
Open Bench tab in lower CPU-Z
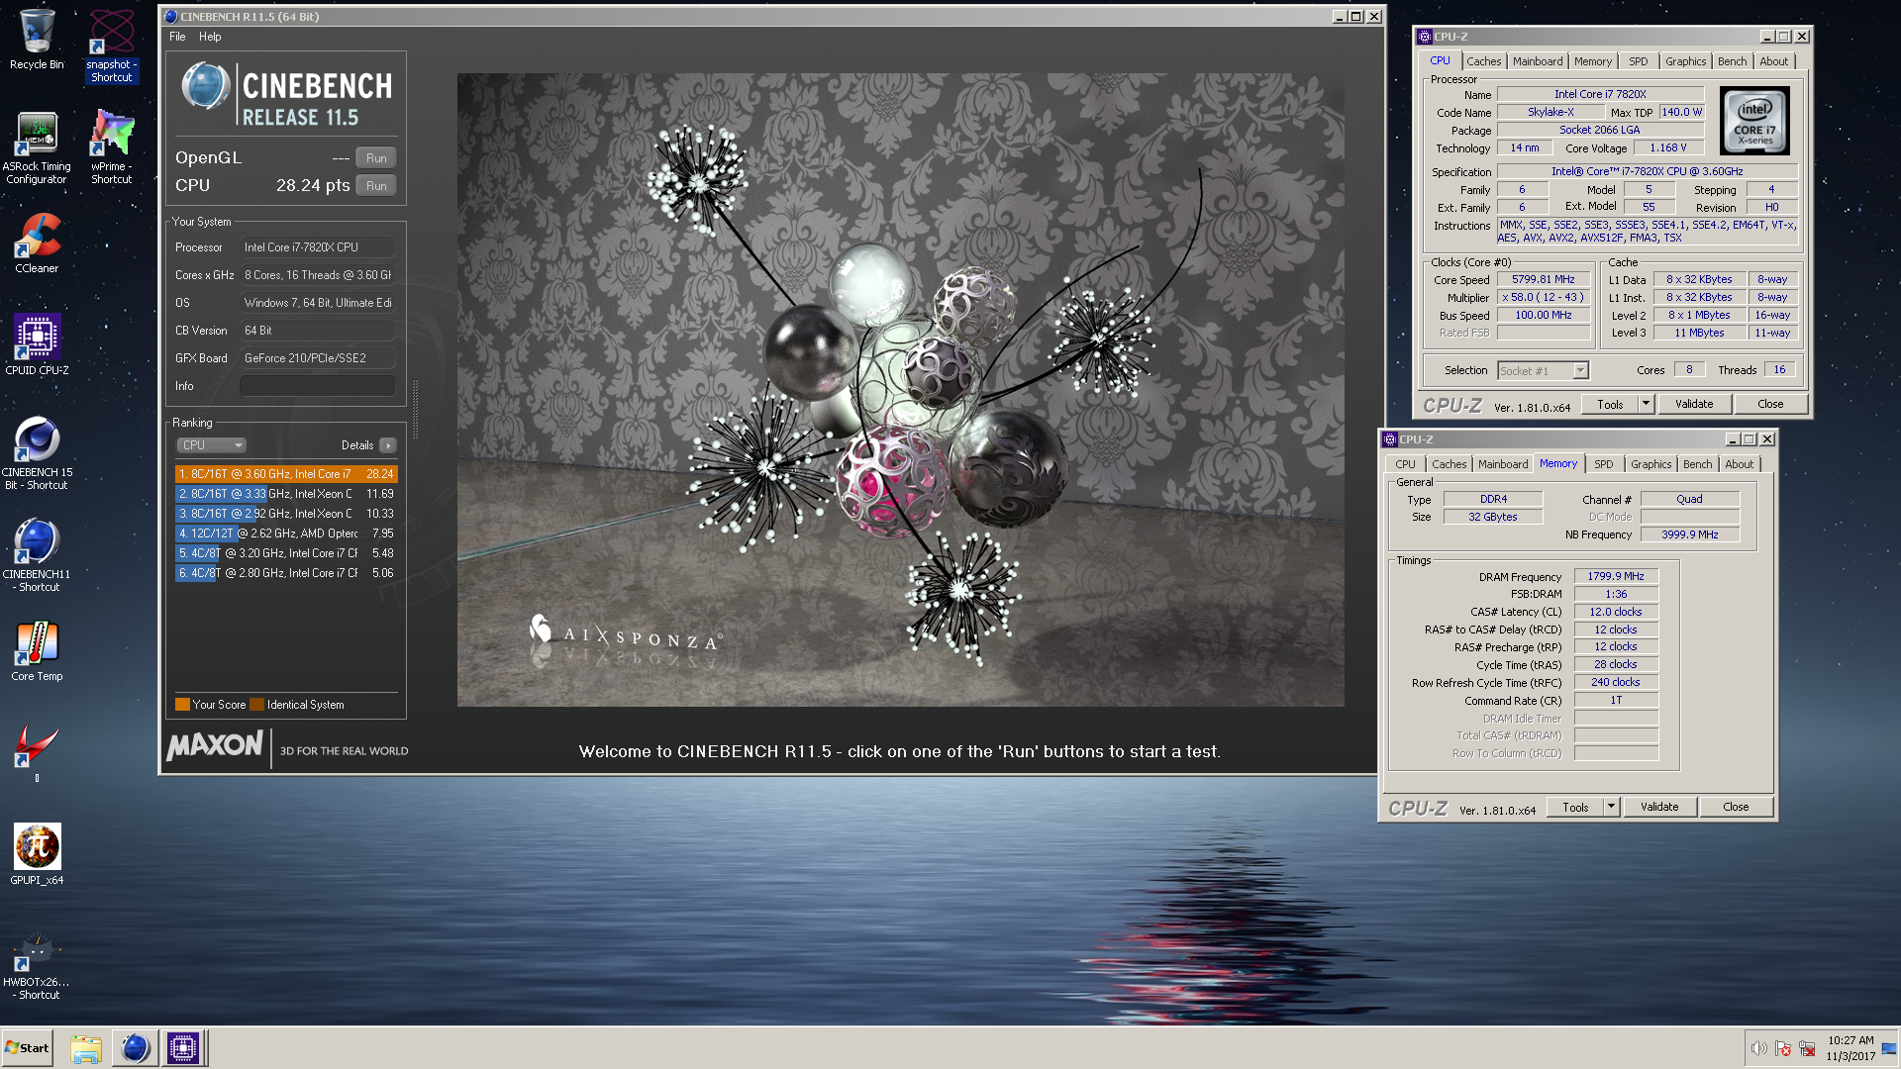point(1697,464)
